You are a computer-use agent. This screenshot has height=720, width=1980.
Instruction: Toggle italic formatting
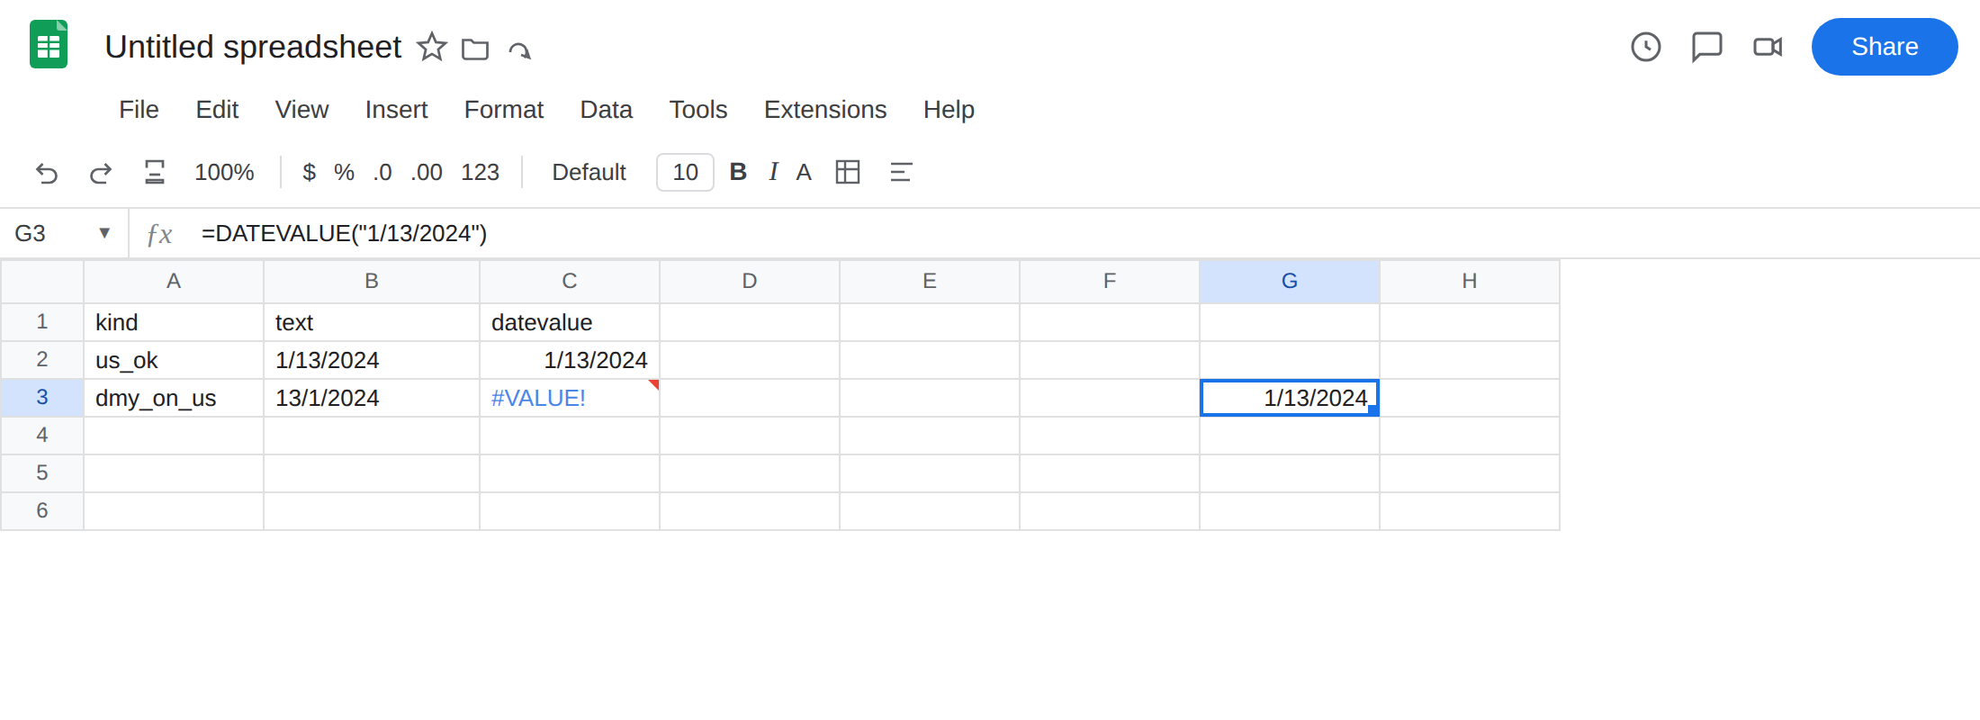(x=773, y=172)
